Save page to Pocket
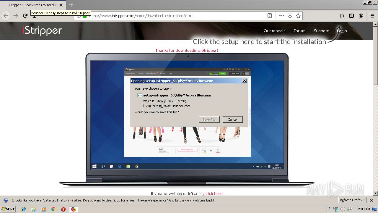The height and width of the screenshot is (213, 378). click(x=290, y=16)
